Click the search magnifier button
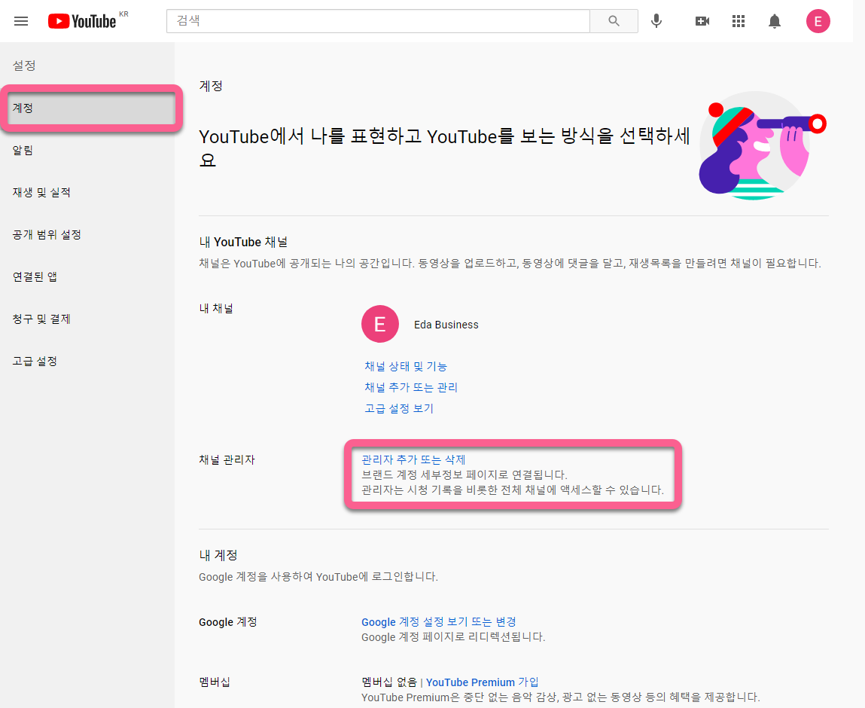The height and width of the screenshot is (708, 865). click(x=614, y=21)
